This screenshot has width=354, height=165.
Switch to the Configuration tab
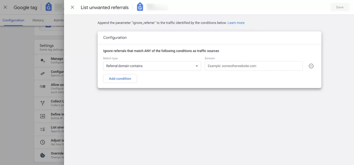(x=13, y=20)
